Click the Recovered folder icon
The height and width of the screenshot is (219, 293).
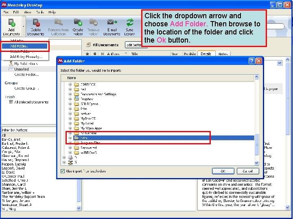pos(76,148)
